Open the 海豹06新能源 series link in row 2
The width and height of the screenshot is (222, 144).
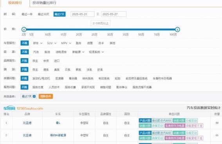(x=58, y=135)
